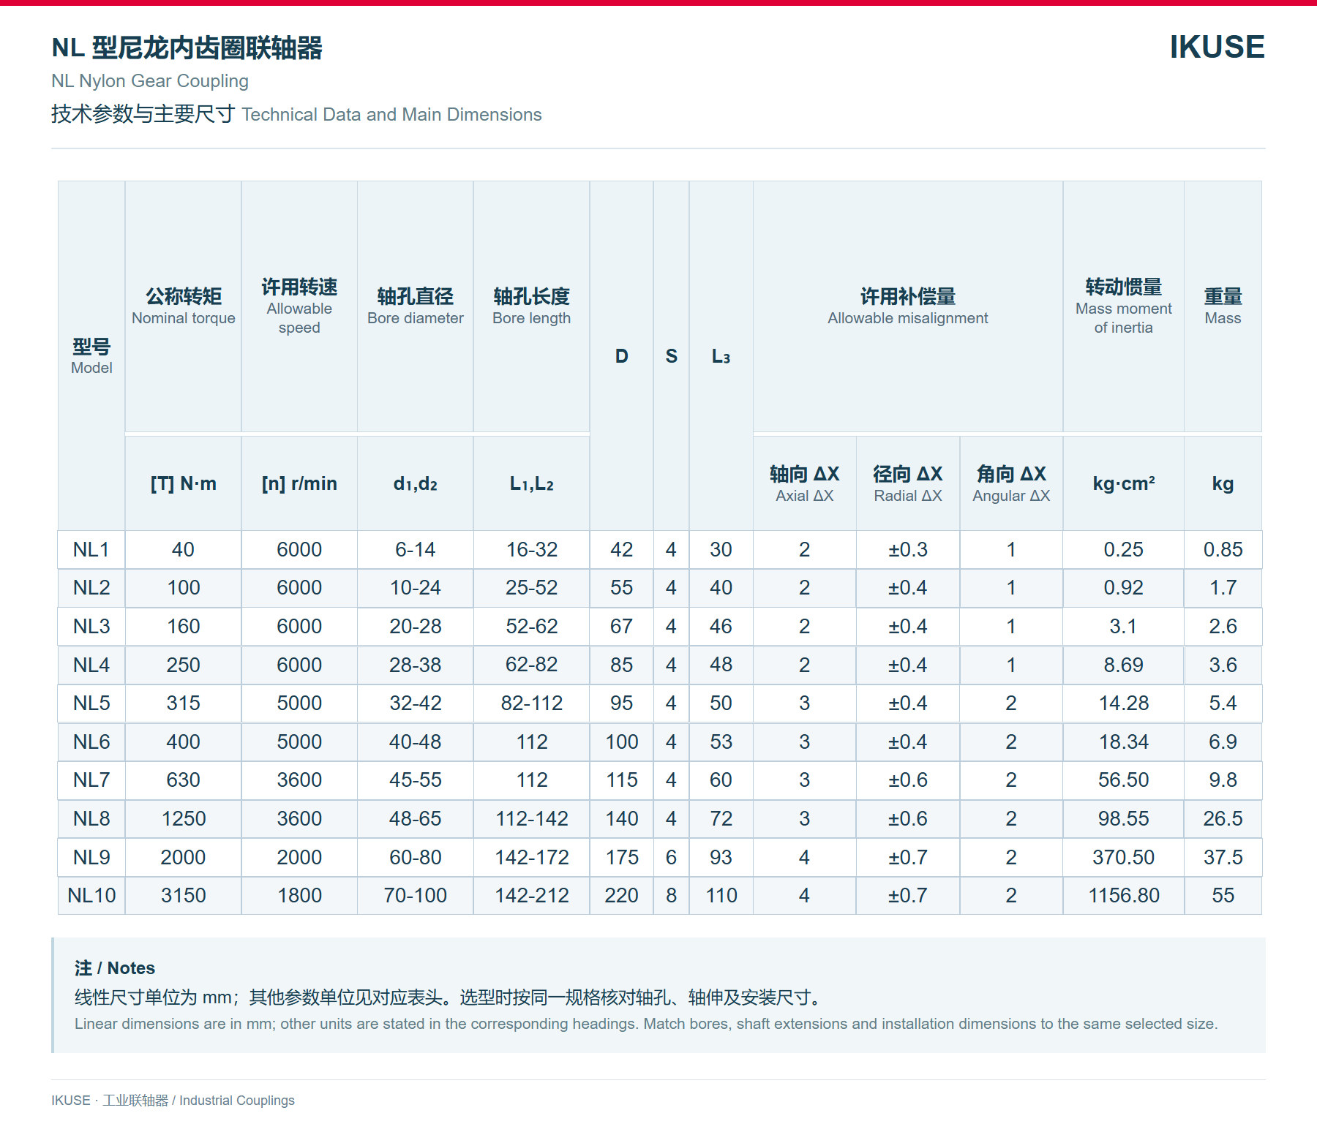1317x1132 pixels.
Task: Click the 'd₁,d₂' unit header
Action: point(416,483)
